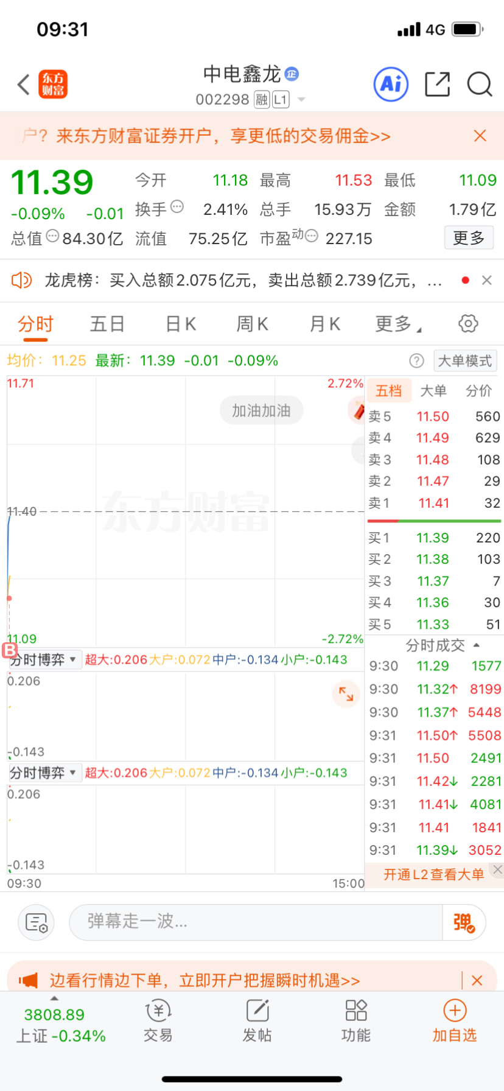
Task: Switch to the 月K chart tab
Action: (325, 324)
